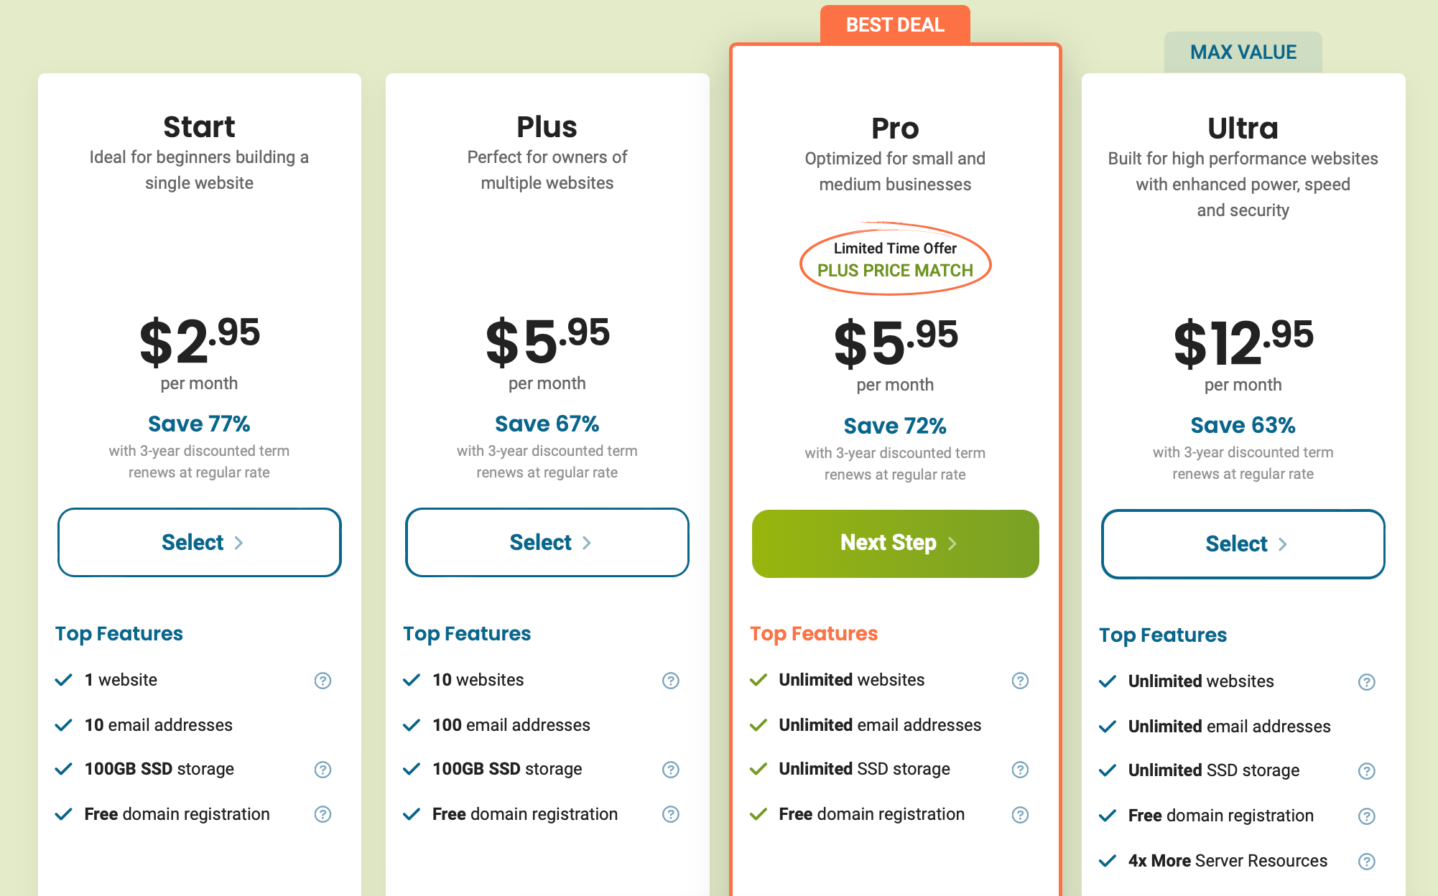Select the Start plan

(200, 543)
